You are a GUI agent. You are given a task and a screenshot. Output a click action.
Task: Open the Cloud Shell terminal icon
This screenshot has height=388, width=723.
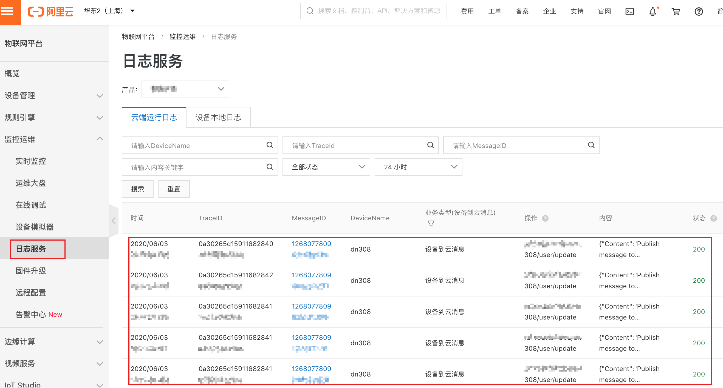coord(629,12)
